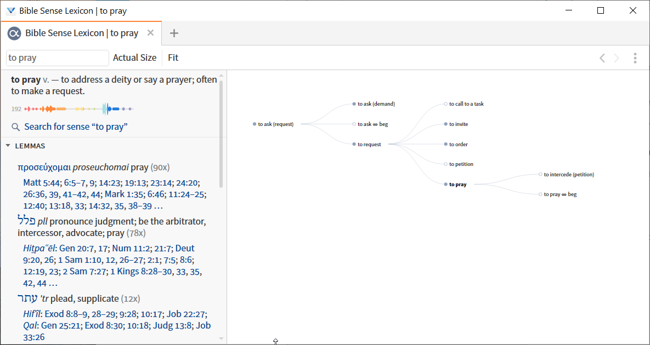Collapse the LEMMAS section
Screen dimensions: 650x345
(x=8, y=146)
